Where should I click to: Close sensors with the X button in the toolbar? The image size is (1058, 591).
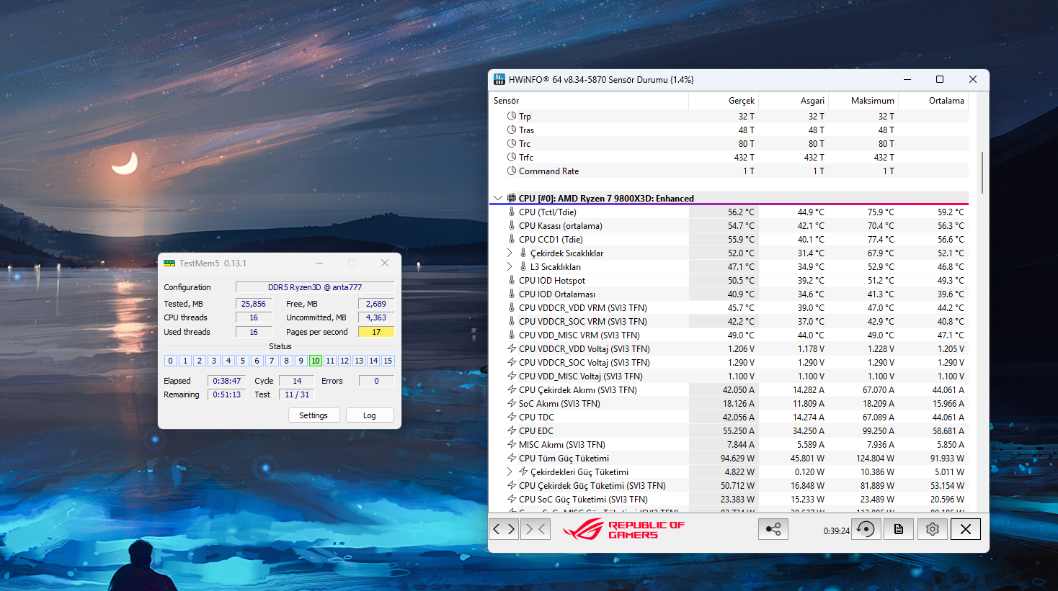pyautogui.click(x=966, y=529)
